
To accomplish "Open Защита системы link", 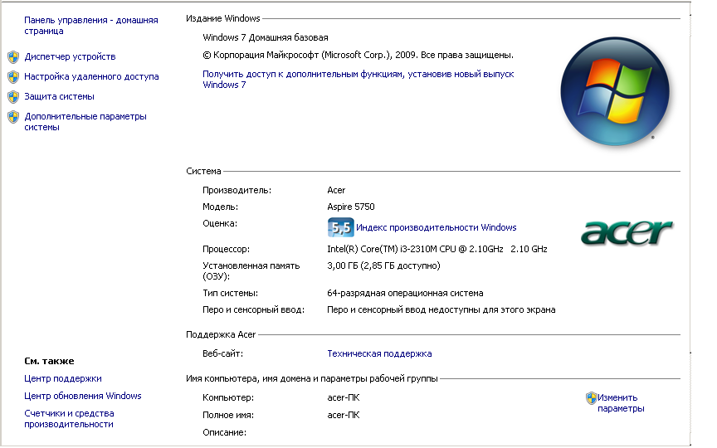I will 60,96.
